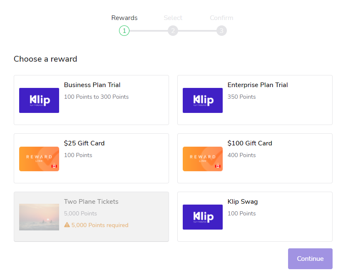The image size is (343, 275).
Task: Click the Klip logo on Enterprise Plan Trial
Action: pos(203,100)
